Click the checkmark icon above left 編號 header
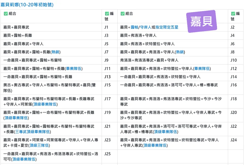 (x=107, y=13)
